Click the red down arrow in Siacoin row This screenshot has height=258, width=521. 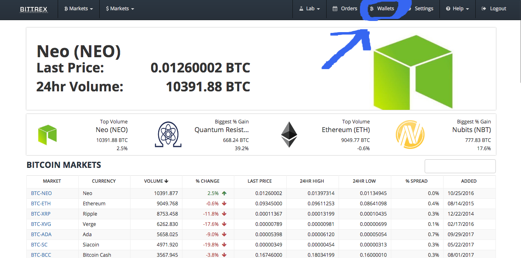pyautogui.click(x=224, y=245)
